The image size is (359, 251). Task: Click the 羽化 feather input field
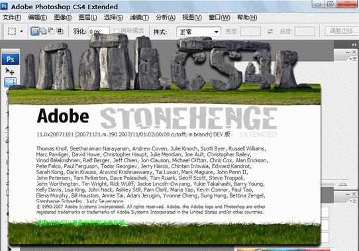99,31
